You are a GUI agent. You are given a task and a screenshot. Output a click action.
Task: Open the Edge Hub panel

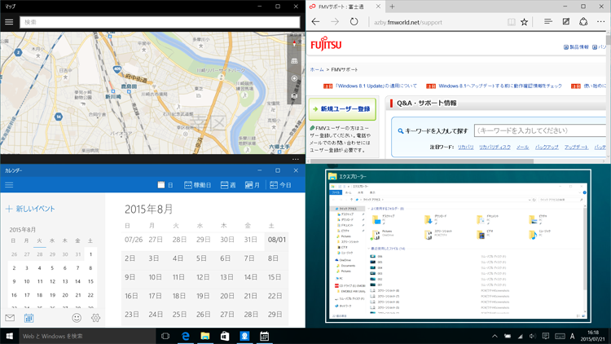point(547,22)
